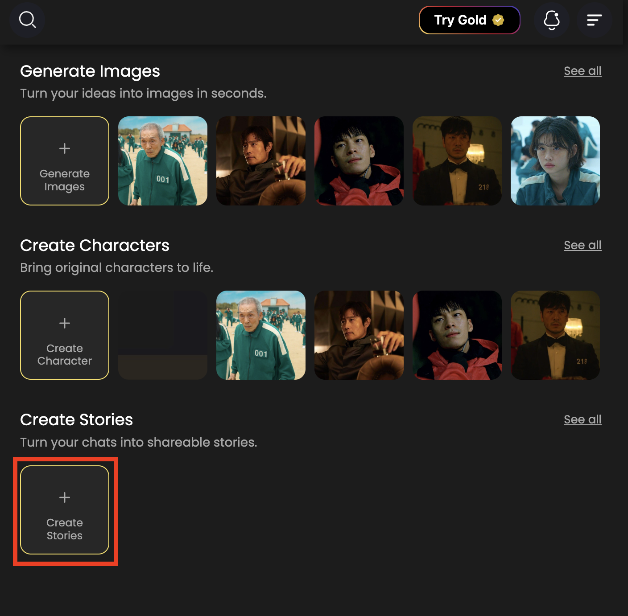View the red jumpsuit character under Create Characters
Image resolution: width=628 pixels, height=616 pixels.
(x=457, y=335)
